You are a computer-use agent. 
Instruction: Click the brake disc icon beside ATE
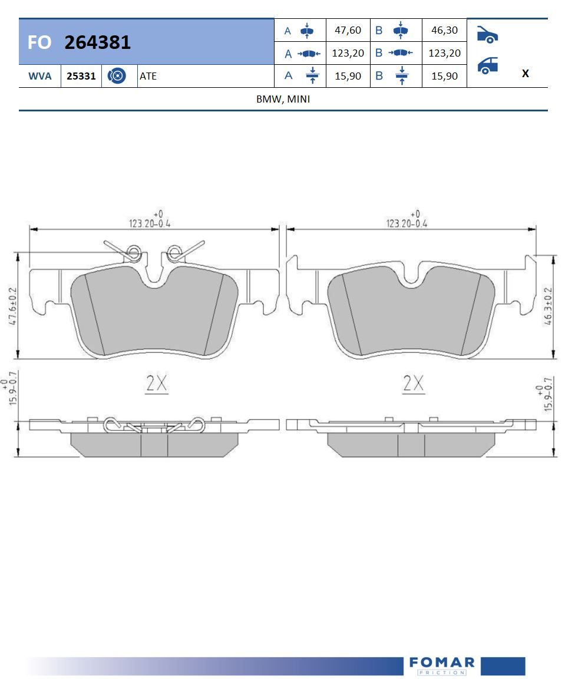tap(117, 76)
